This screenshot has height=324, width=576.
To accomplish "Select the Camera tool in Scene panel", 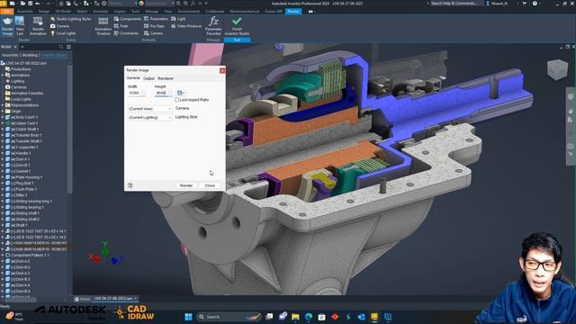I will 60,26.
